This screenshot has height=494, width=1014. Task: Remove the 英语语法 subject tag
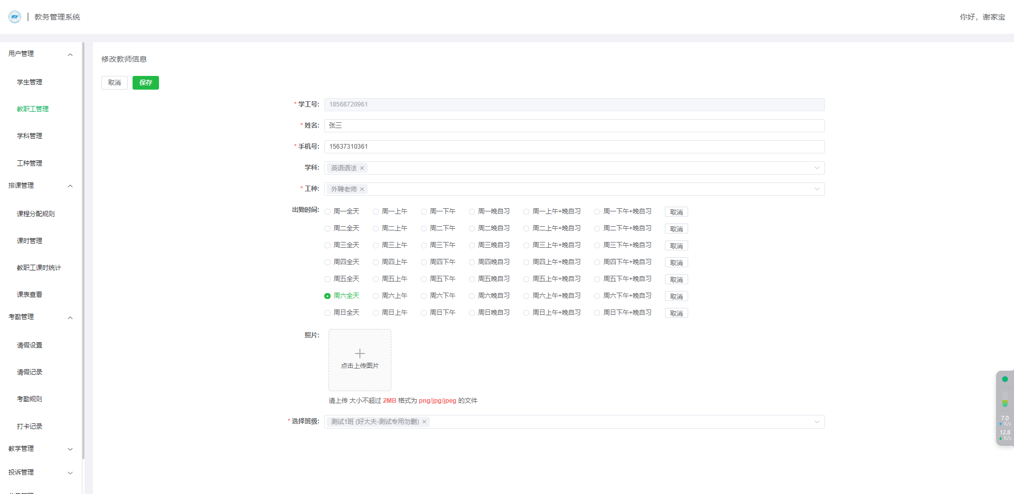tap(362, 168)
